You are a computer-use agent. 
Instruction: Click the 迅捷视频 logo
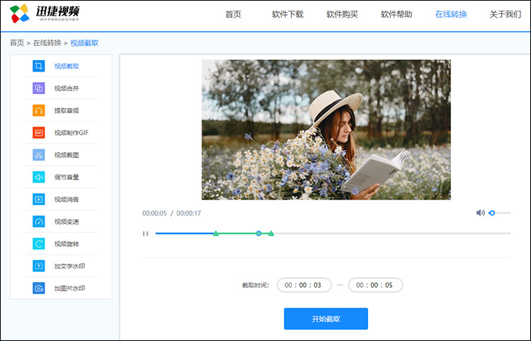pos(45,13)
